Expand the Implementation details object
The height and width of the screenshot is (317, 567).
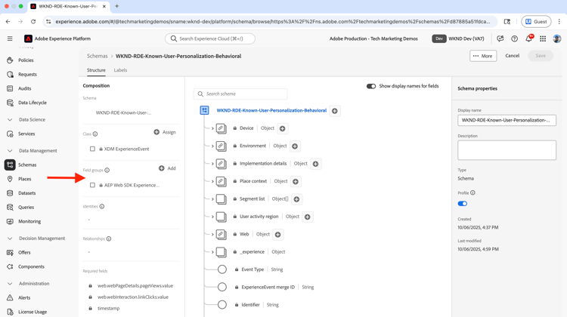point(212,164)
